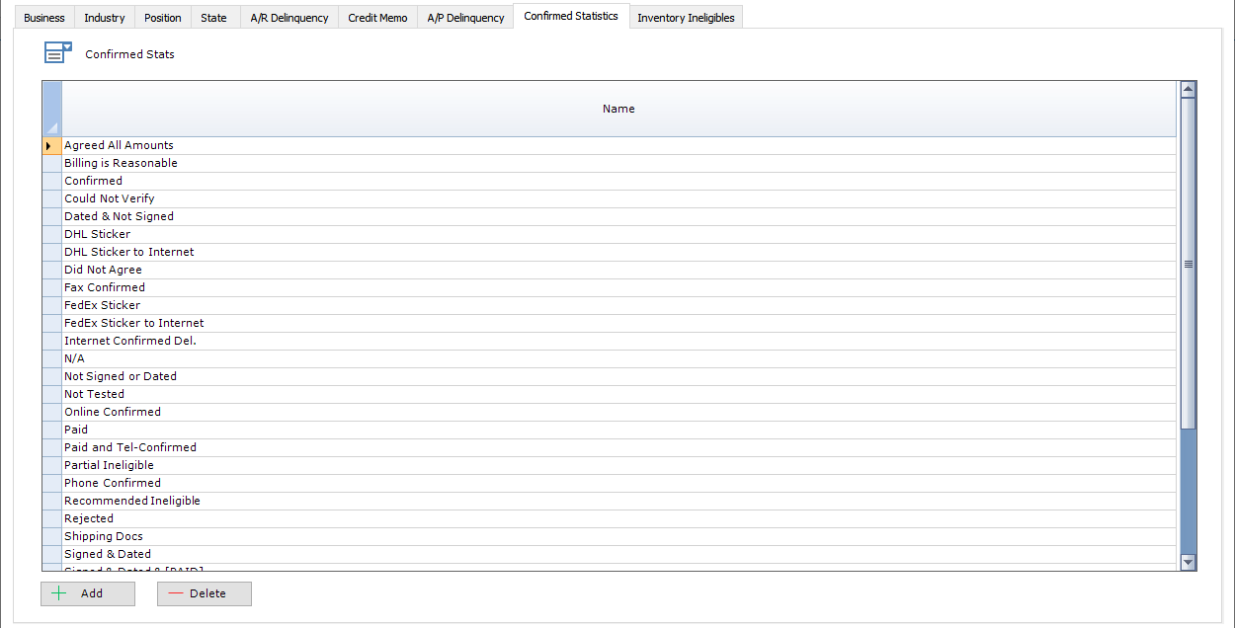Click the scrollbar down arrow
Viewport: 1235px width, 628px height.
click(x=1188, y=562)
